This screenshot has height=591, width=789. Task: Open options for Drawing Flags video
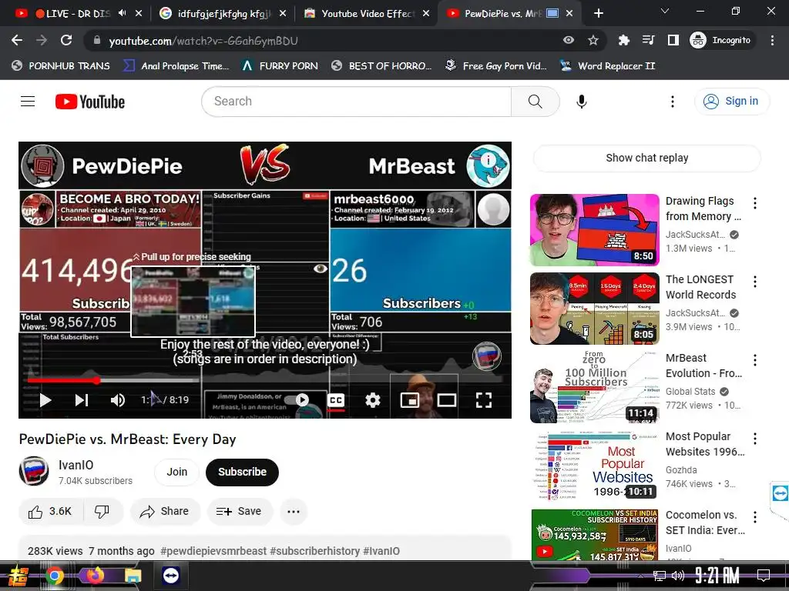[x=755, y=203]
